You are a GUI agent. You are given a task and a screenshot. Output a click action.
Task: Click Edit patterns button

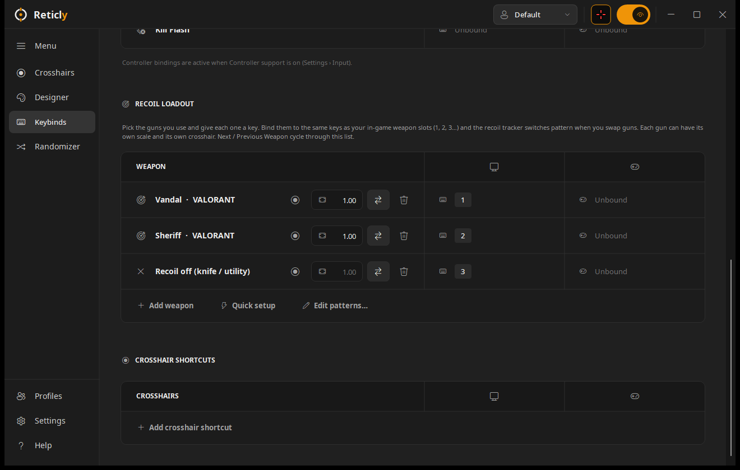335,305
